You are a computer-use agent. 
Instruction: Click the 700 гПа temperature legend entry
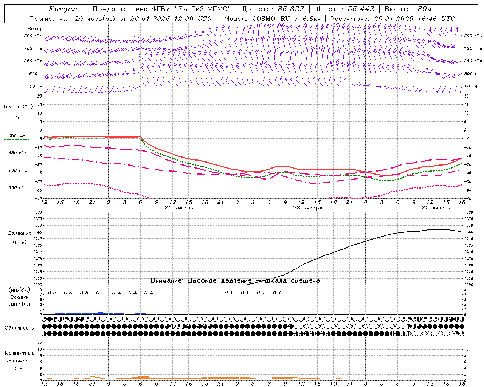coord(17,170)
